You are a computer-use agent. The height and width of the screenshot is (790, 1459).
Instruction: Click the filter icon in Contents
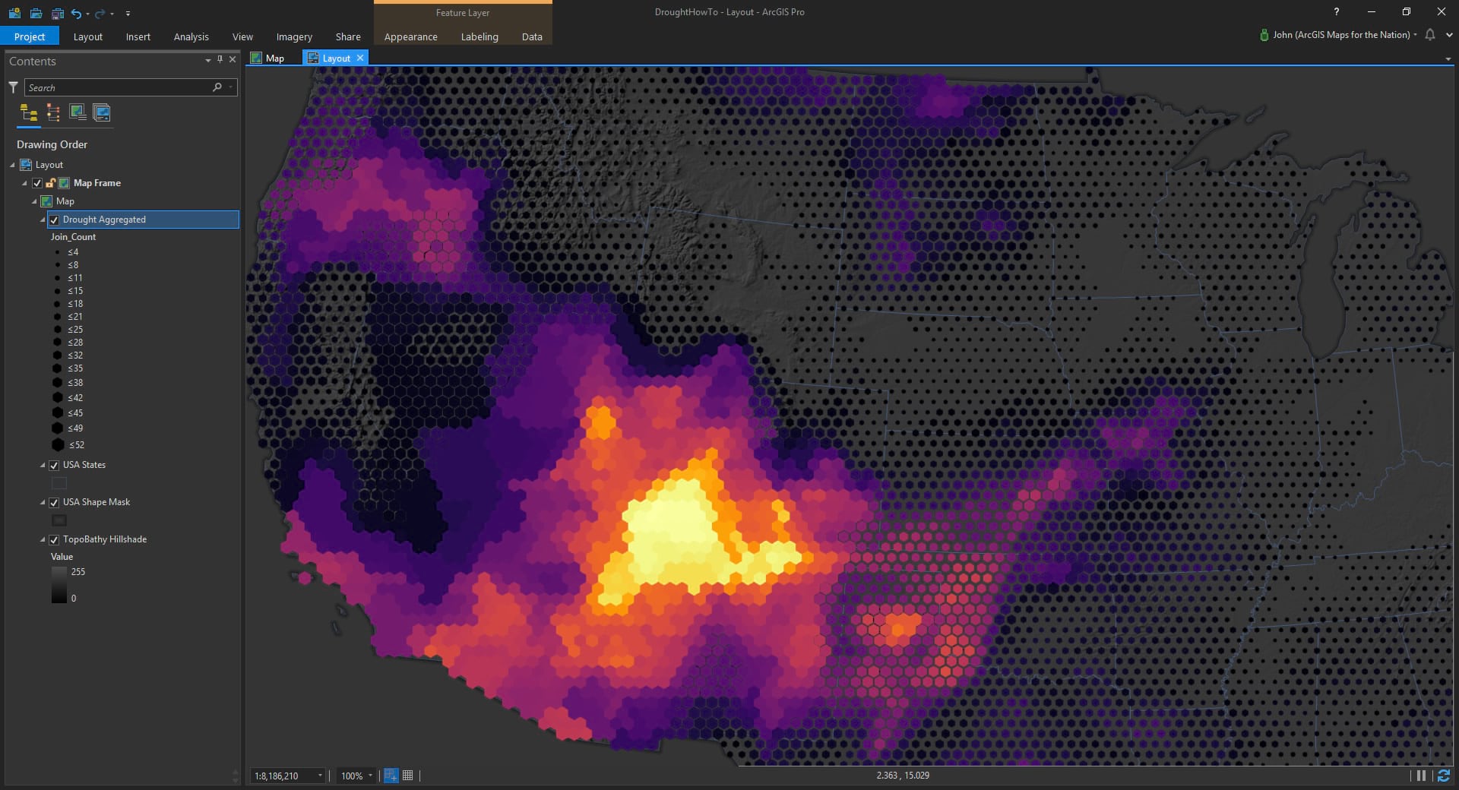13,87
